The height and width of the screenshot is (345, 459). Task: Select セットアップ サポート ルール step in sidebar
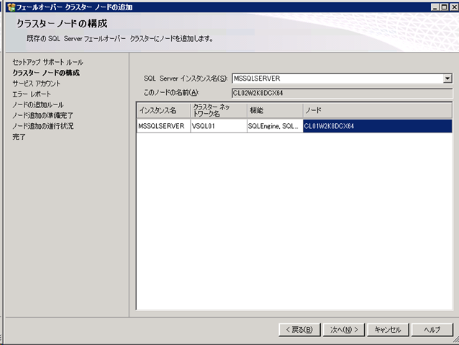tap(47, 63)
